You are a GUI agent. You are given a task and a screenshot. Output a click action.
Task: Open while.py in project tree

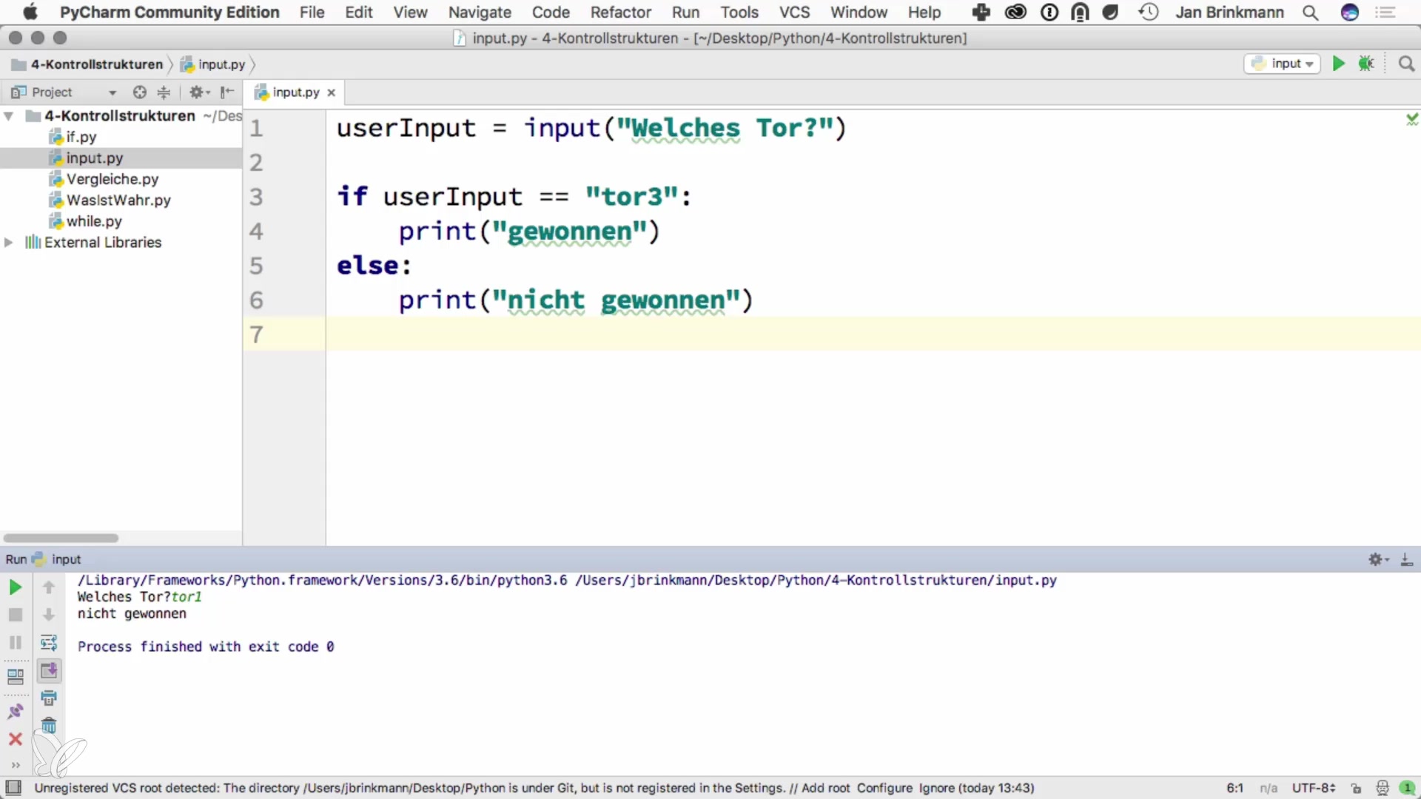pos(94,221)
